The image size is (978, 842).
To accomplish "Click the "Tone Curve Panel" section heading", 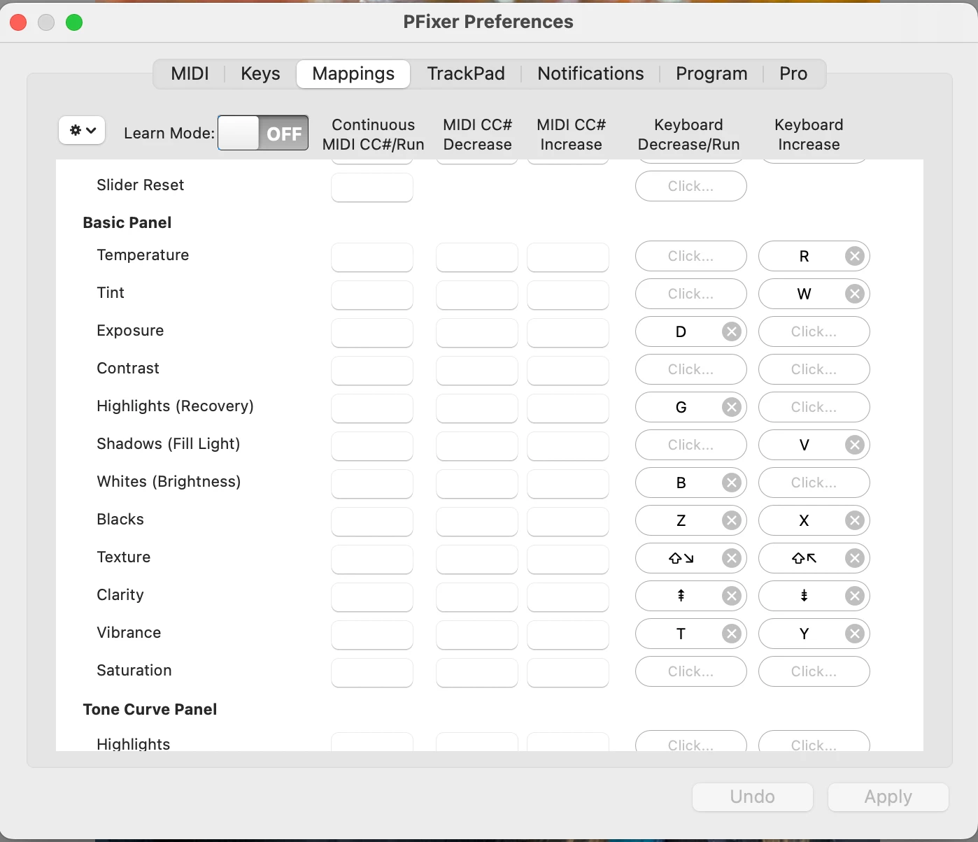I will point(150,709).
